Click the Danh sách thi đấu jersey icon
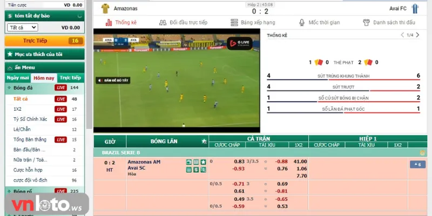432x216 pixels. (366, 23)
